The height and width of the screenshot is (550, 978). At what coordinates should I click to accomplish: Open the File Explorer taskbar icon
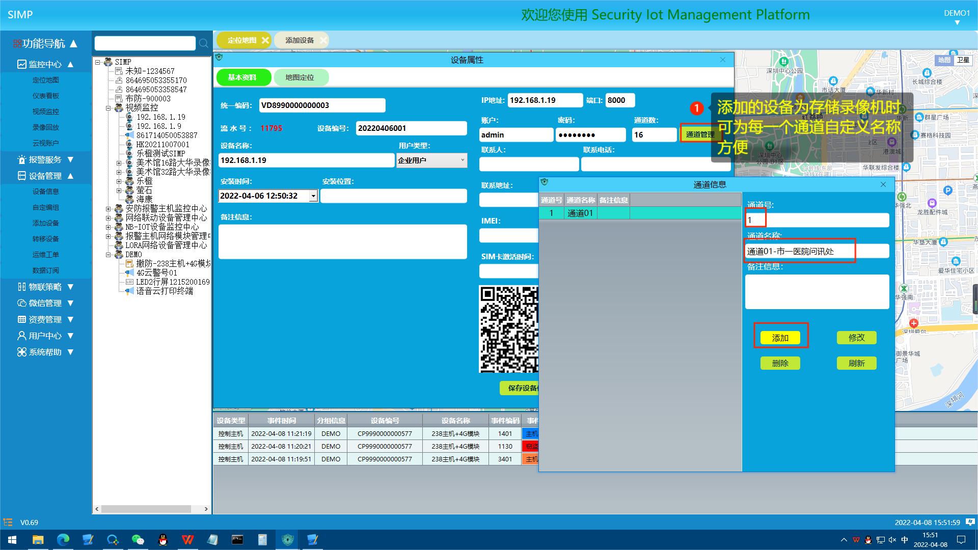tap(38, 540)
